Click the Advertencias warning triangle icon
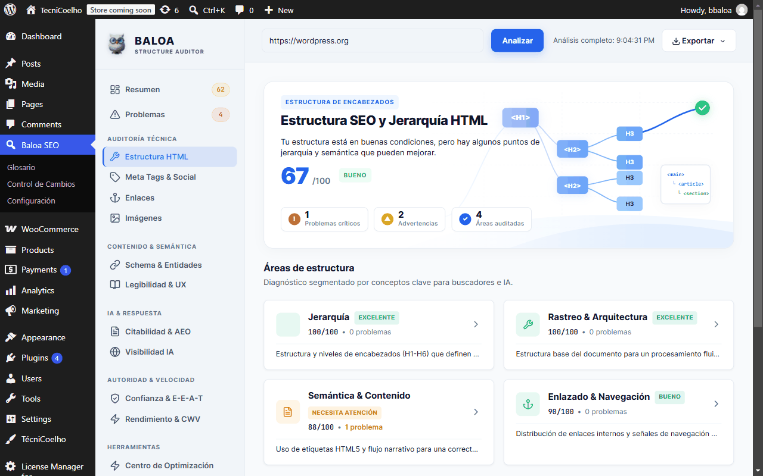This screenshot has width=763, height=476. pos(387,220)
